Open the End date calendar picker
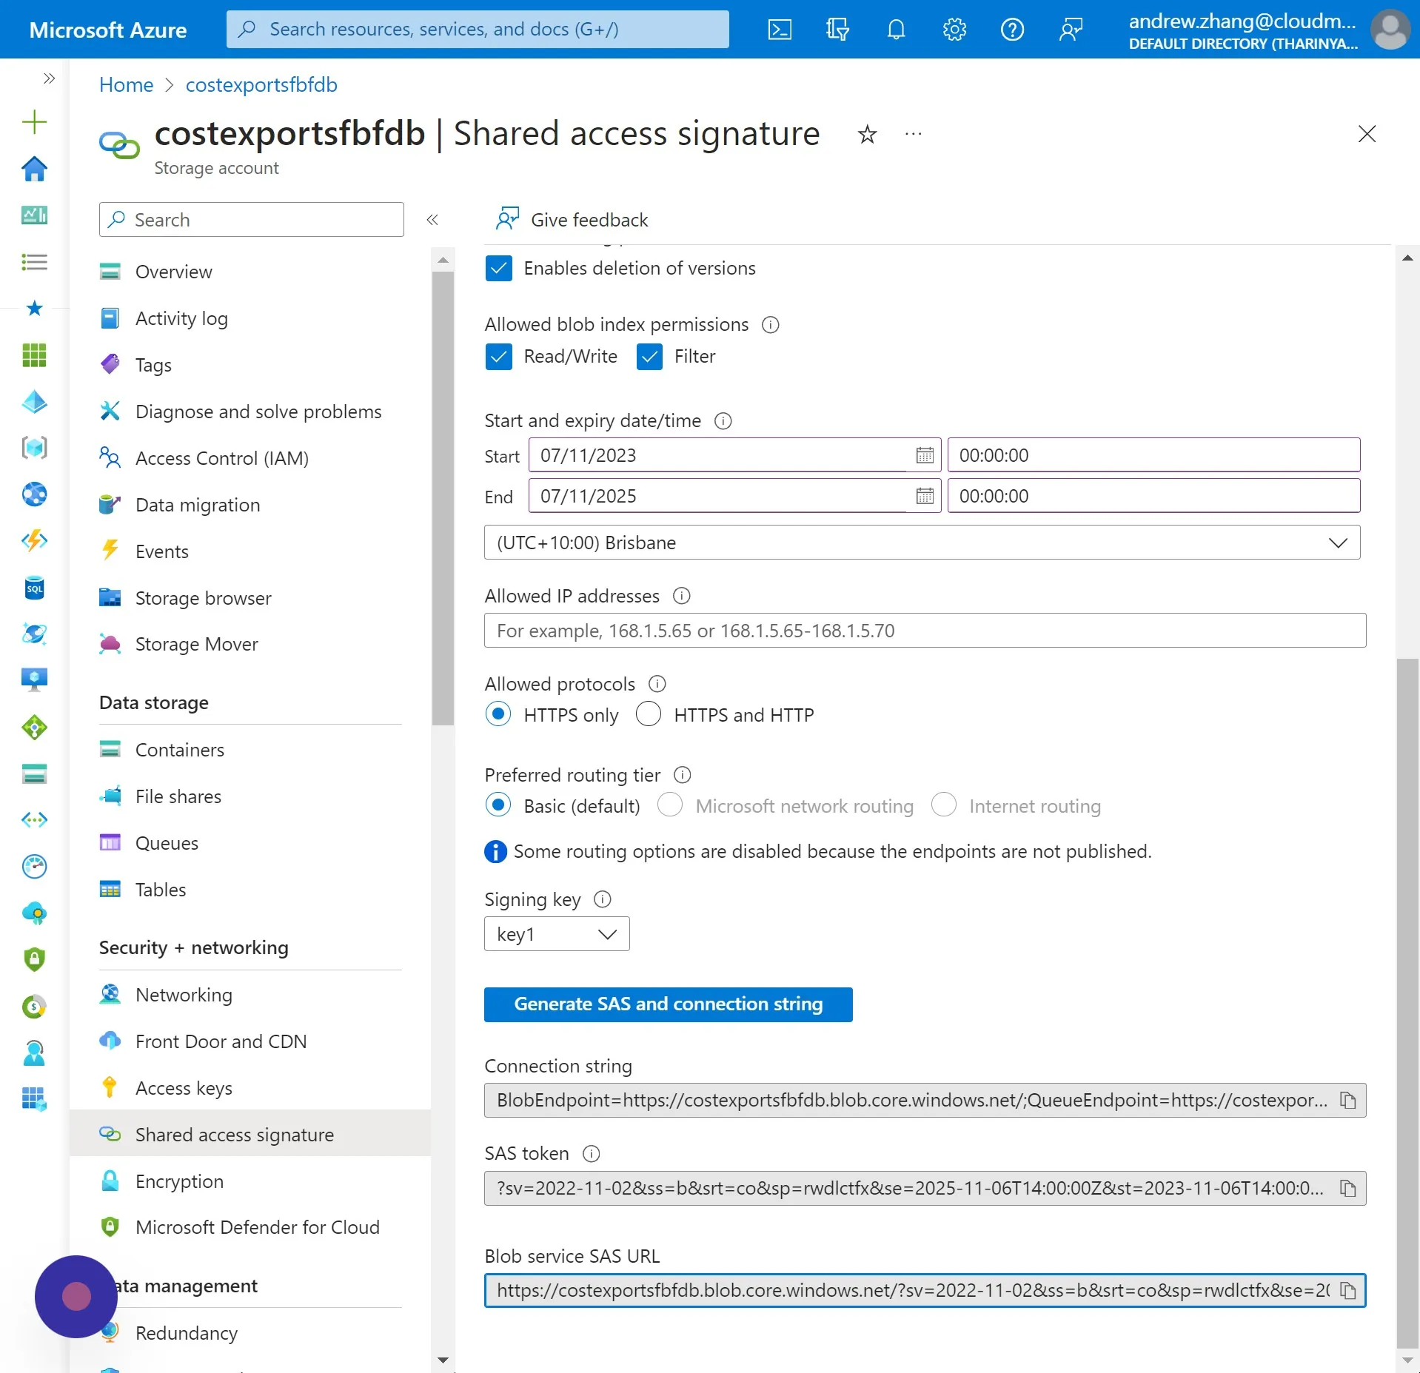This screenshot has width=1420, height=1373. [925, 496]
